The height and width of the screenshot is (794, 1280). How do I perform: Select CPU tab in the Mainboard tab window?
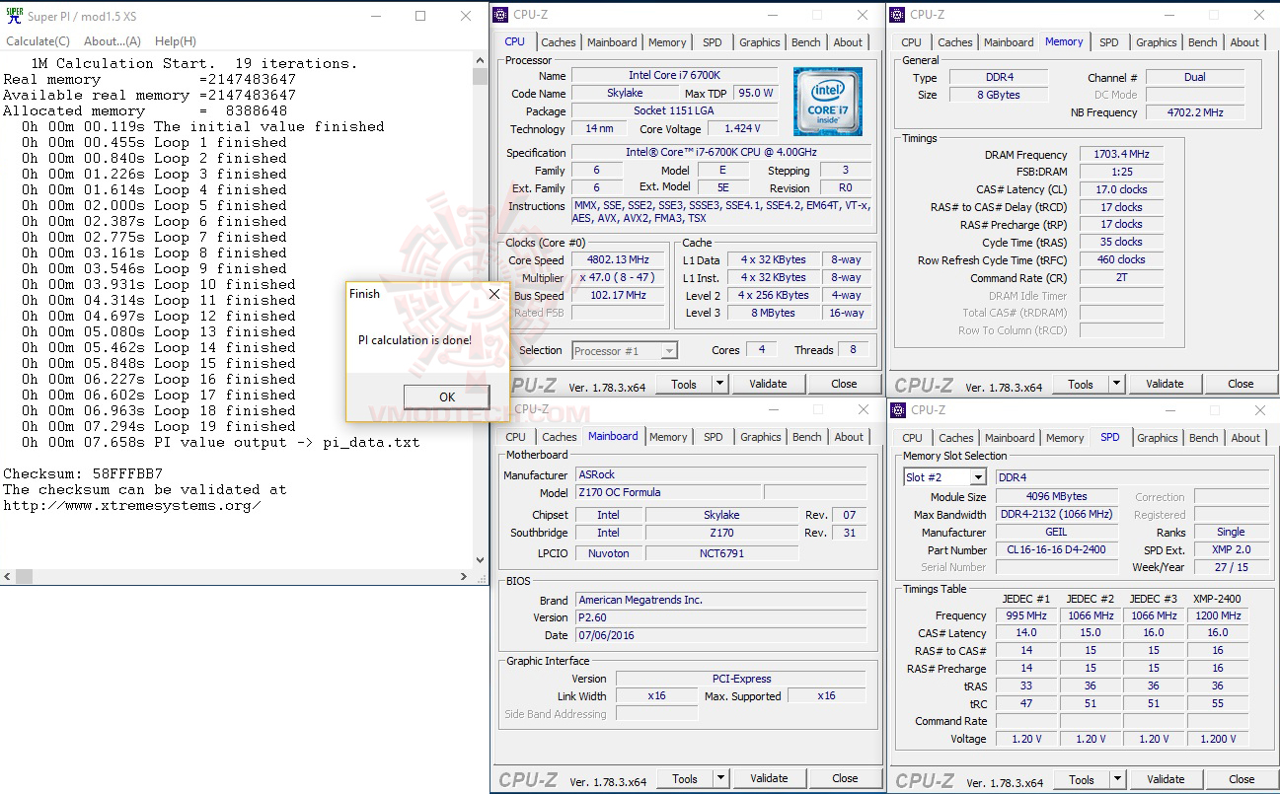tap(516, 437)
